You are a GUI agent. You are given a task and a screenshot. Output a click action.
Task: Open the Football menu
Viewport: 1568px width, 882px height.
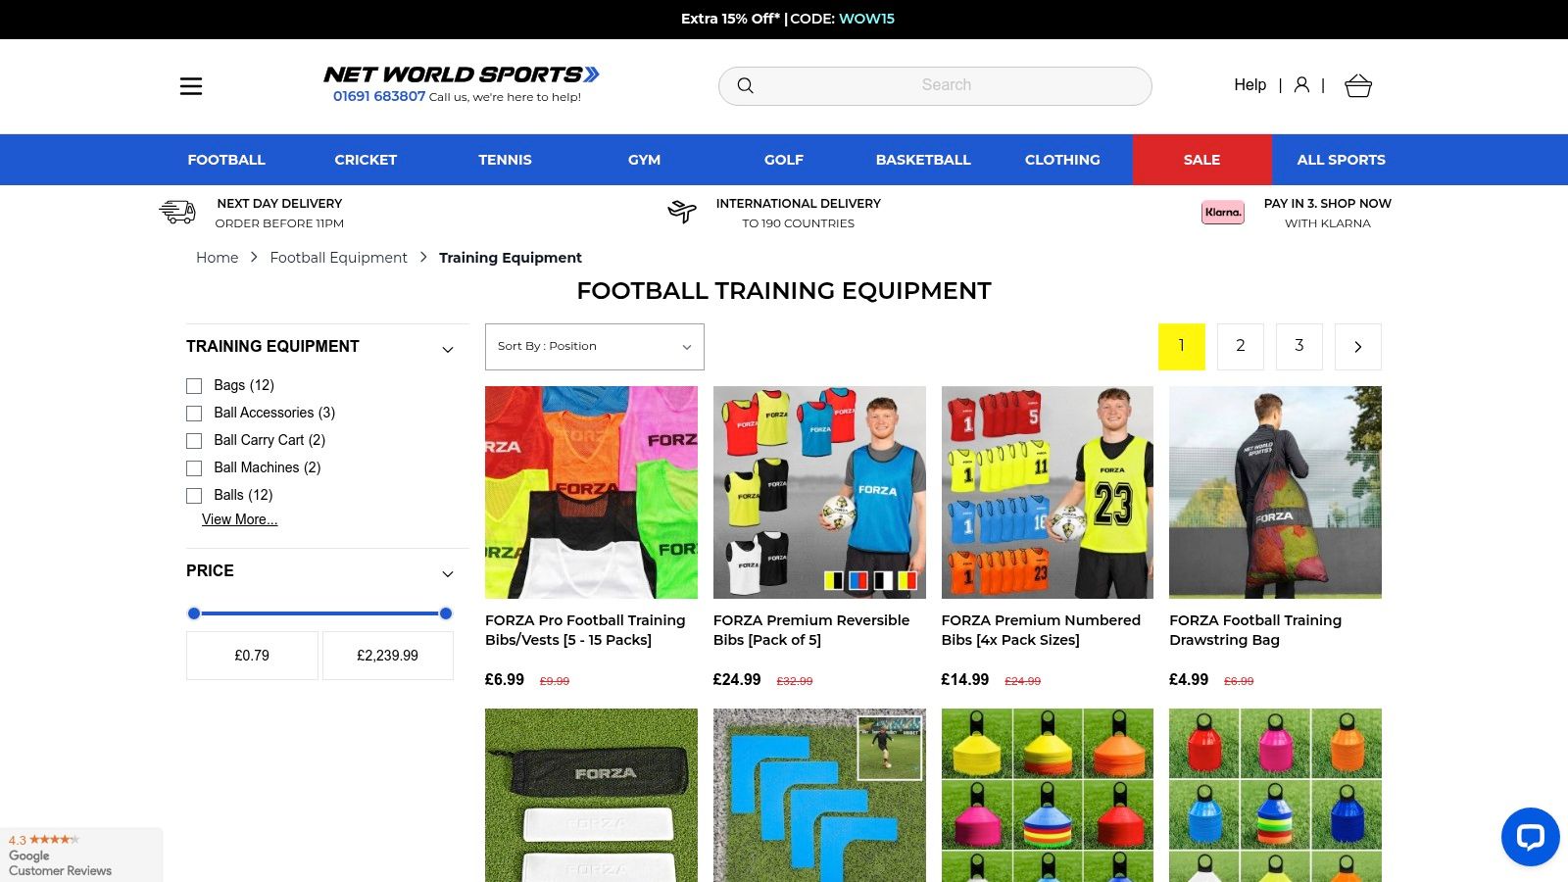[x=226, y=160]
